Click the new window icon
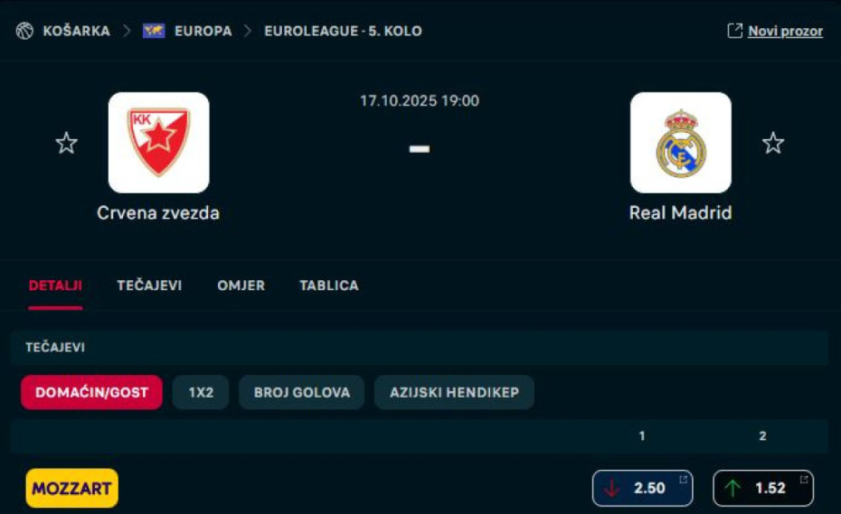 (735, 31)
